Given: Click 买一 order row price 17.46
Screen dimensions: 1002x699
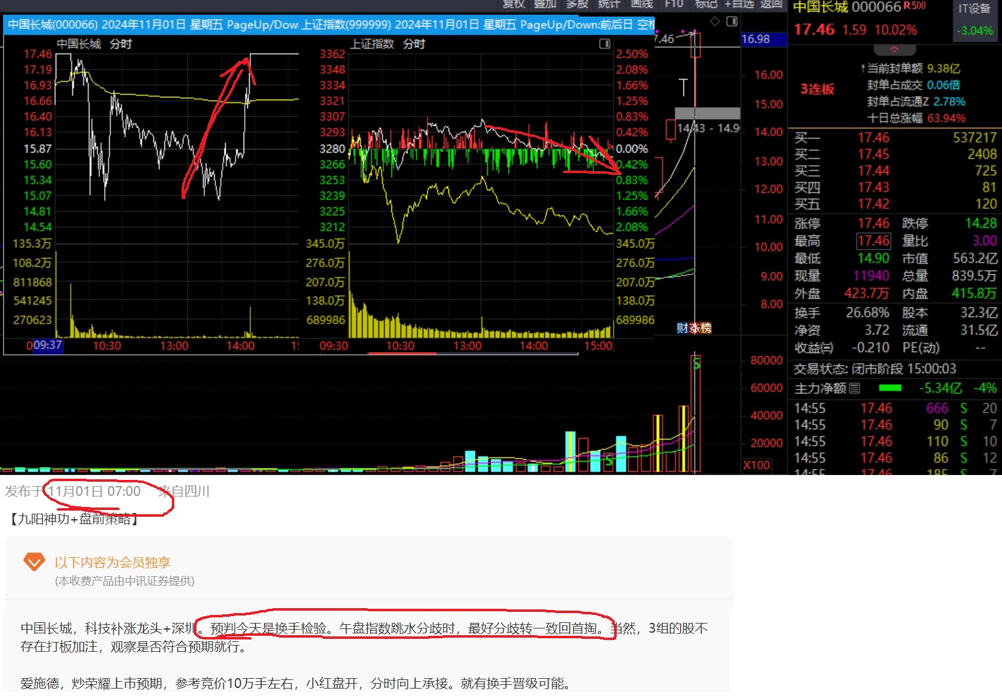Looking at the screenshot, I should pos(873,137).
